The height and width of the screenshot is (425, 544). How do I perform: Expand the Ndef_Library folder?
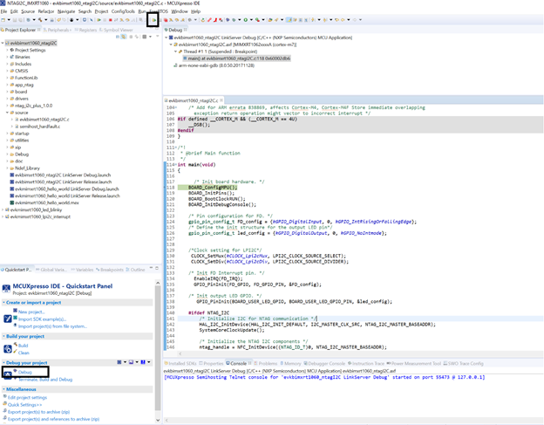tap(7, 168)
